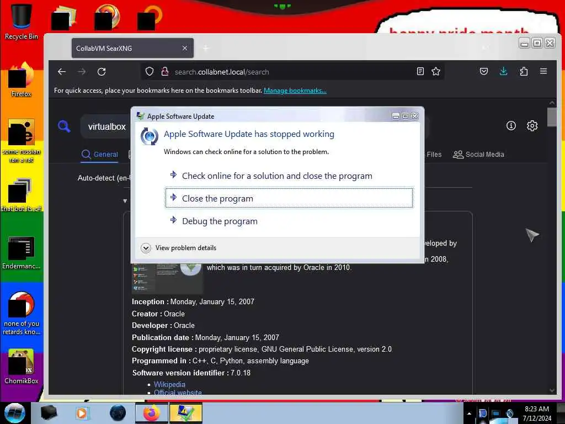The image size is (565, 424).
Task: Click the 'Programmed in' line text
Action: (x=220, y=361)
